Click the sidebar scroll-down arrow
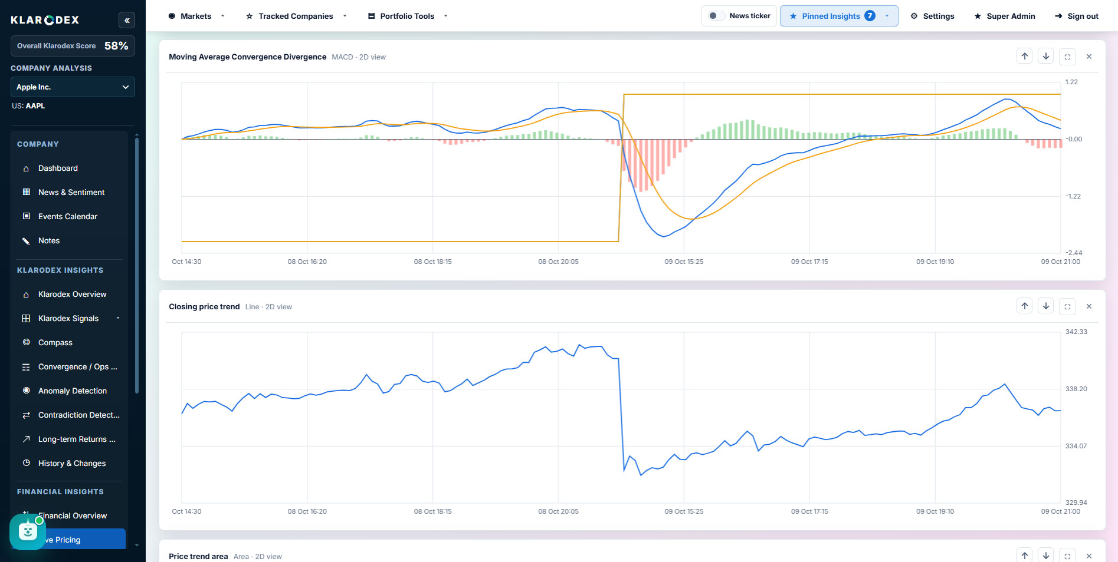 pyautogui.click(x=137, y=546)
